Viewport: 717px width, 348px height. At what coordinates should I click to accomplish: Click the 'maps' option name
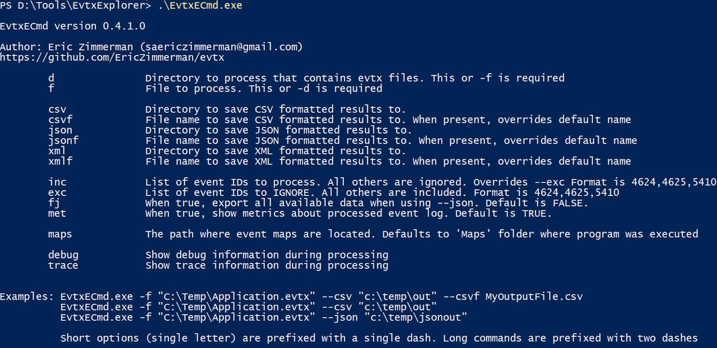(x=60, y=234)
